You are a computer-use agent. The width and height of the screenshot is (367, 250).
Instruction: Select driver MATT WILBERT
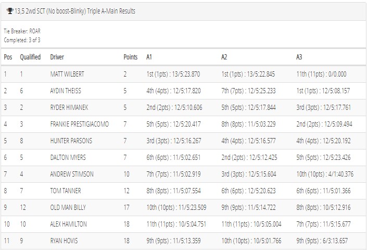pos(67,74)
